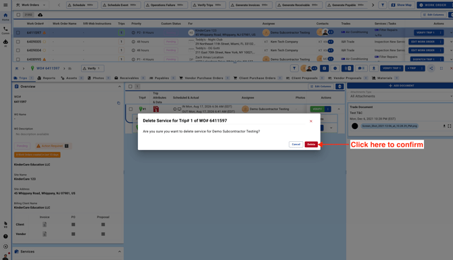This screenshot has width=453, height=260.
Task: Click the red trip attributes document icon for Trip #1
Action: [x=156, y=109]
